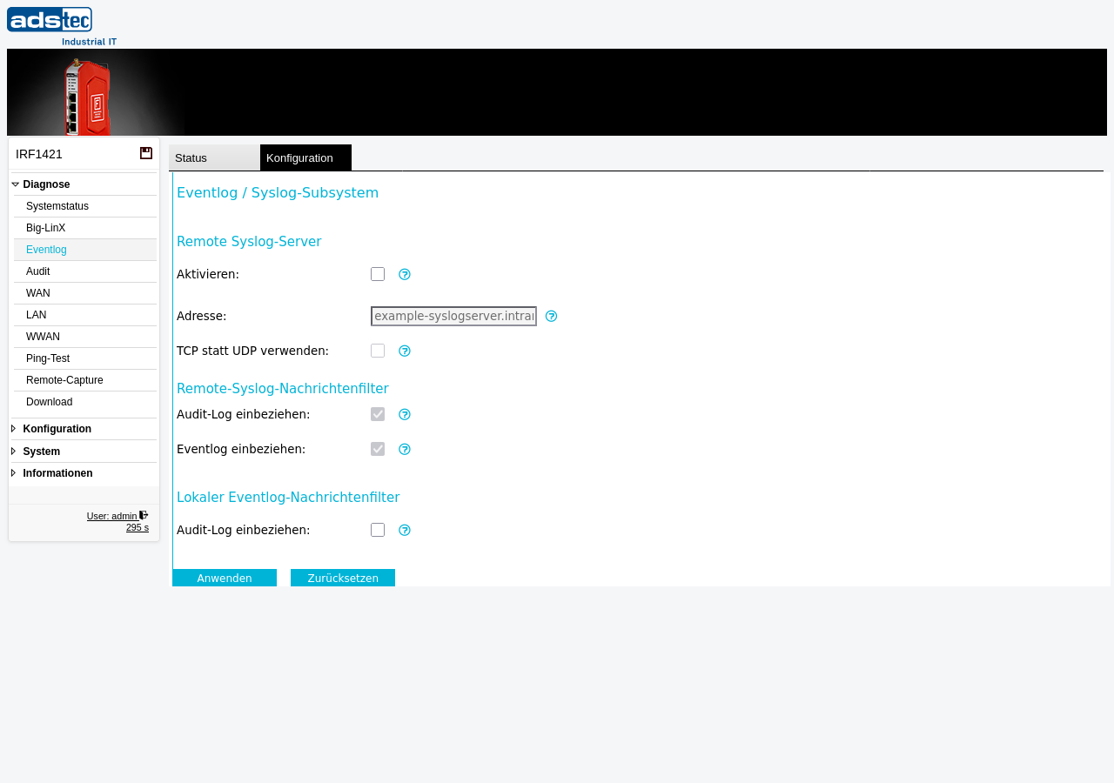
Task: Show help for Remote-Syslog Audit-Log einbeziehen
Action: coord(405,414)
